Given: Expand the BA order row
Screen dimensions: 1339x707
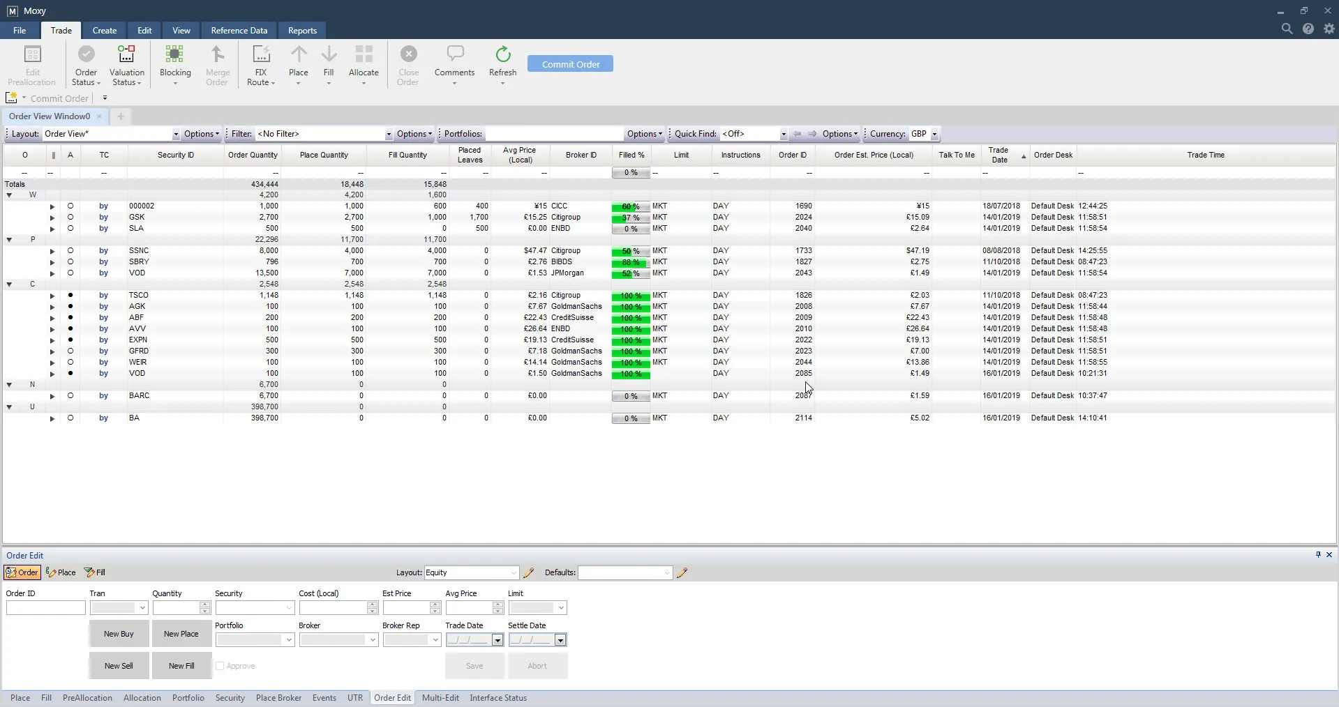Looking at the screenshot, I should [52, 418].
